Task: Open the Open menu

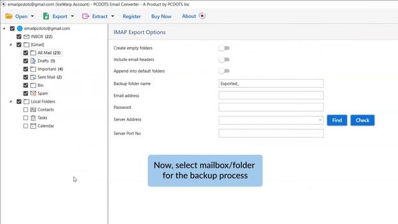Action: 21,17
